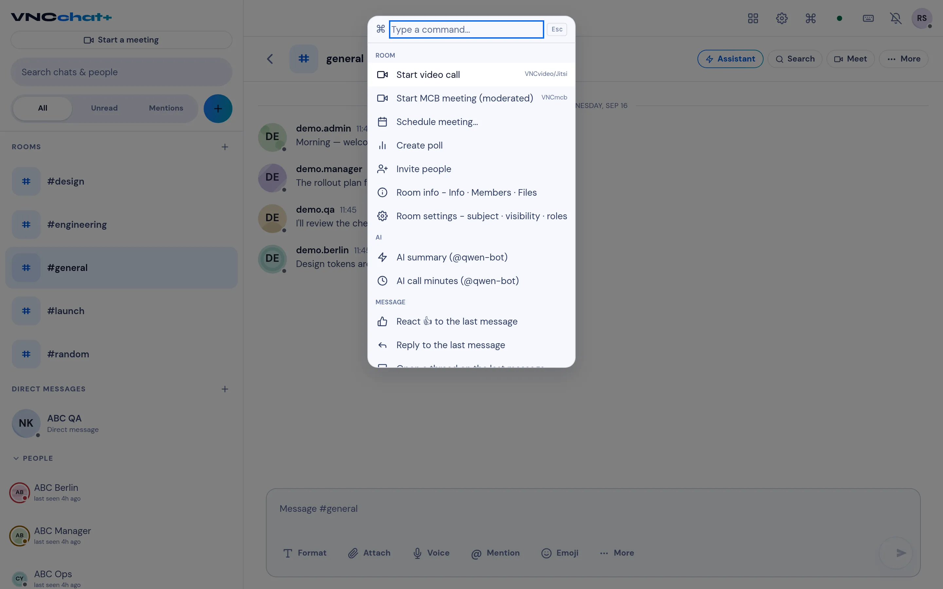Click the Esc button in command palette

coord(557,29)
